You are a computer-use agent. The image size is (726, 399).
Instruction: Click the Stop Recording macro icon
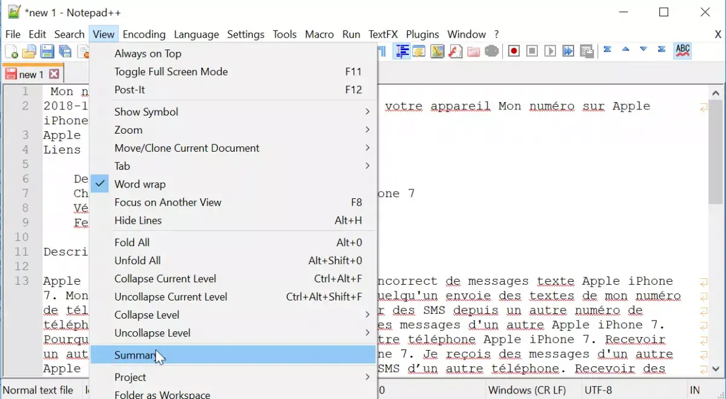[532, 51]
